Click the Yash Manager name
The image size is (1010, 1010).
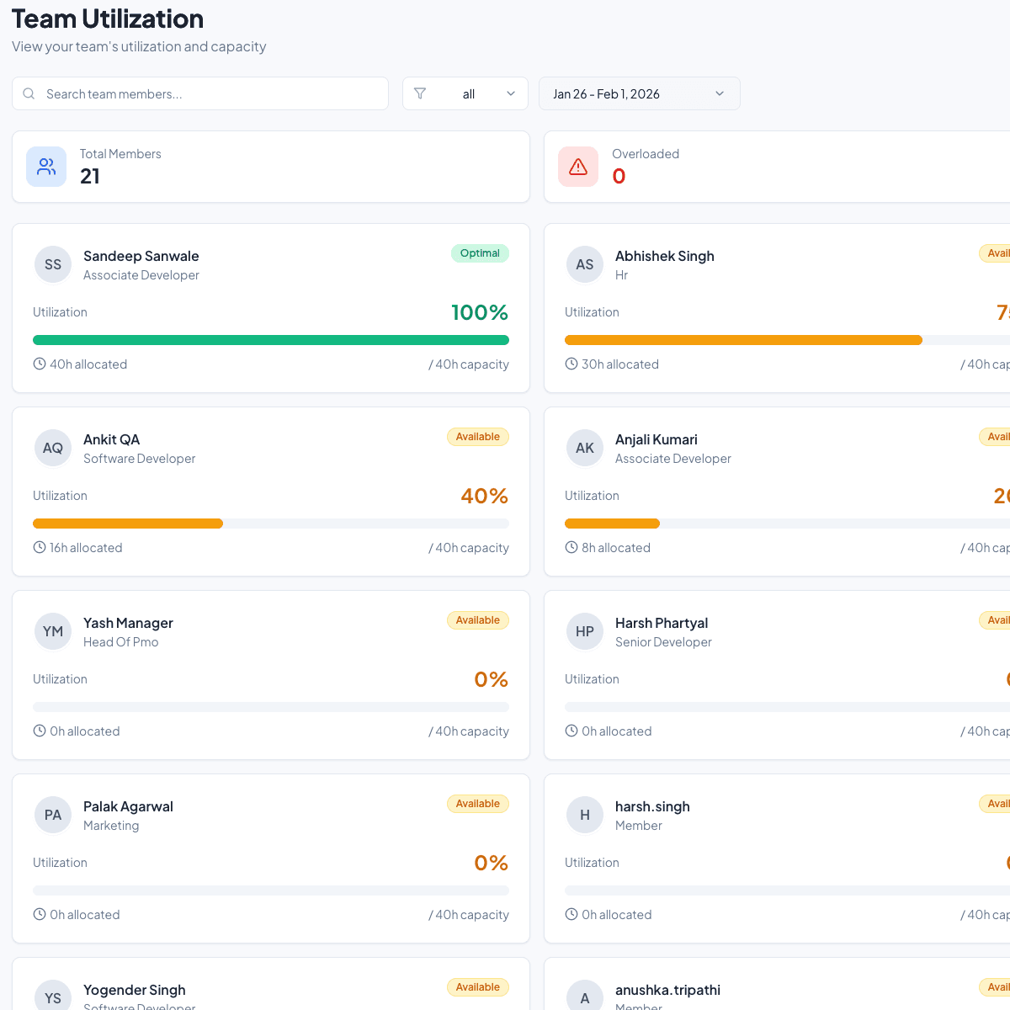(128, 623)
